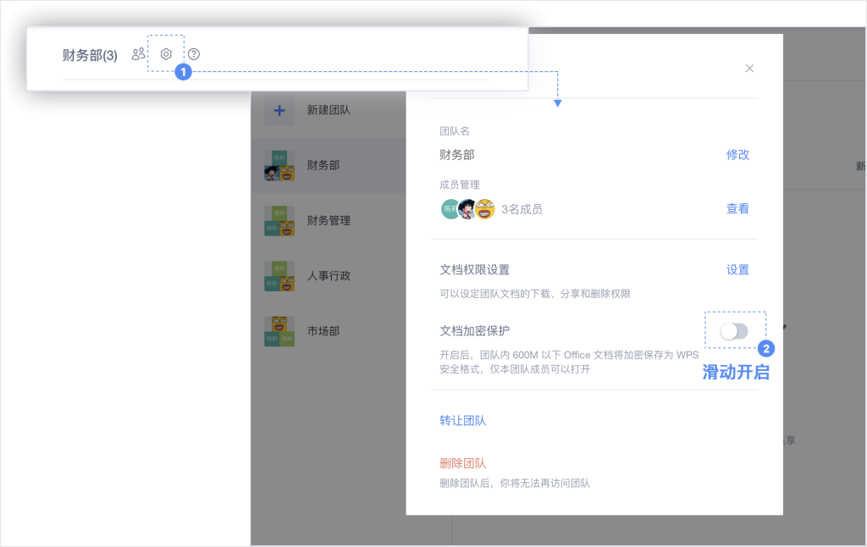Viewport: 867px width, 547px height.
Task: Click the members icon beside 财务部(3)
Action: click(138, 54)
